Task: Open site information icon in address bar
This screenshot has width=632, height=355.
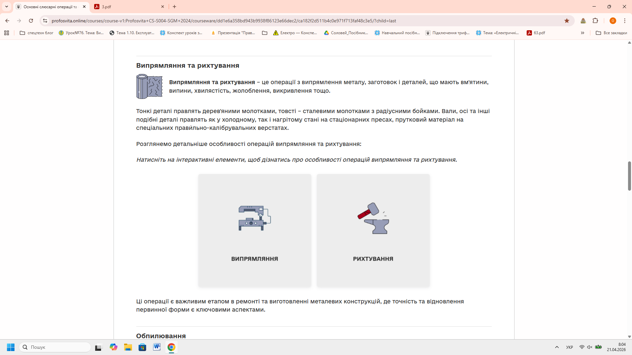Action: point(45,21)
